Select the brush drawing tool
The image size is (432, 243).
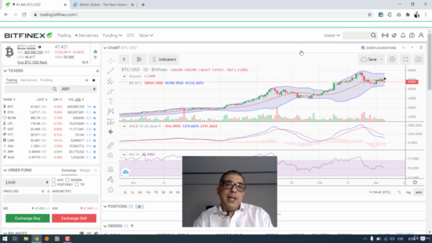pyautogui.click(x=111, y=91)
